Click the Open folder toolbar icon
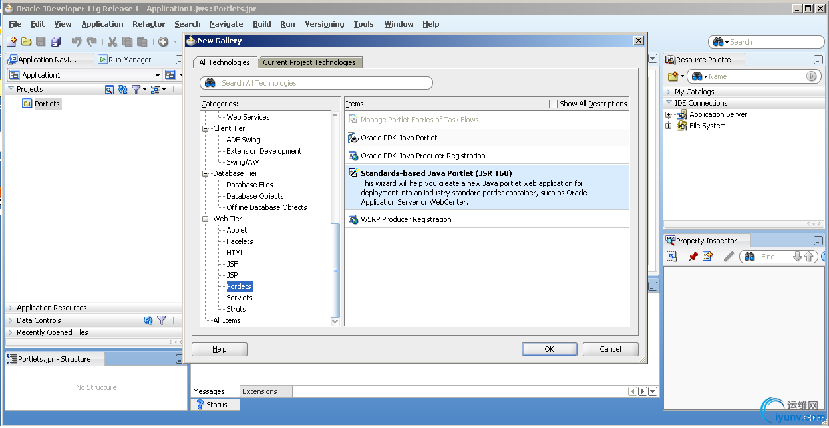The image size is (829, 428). point(26,41)
